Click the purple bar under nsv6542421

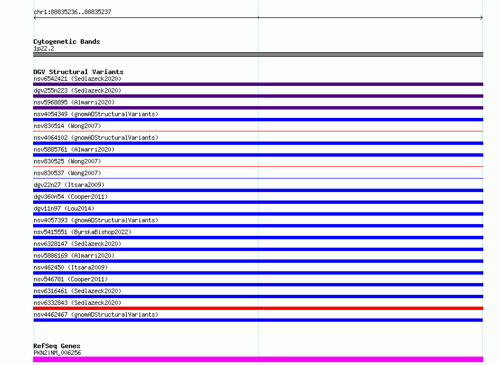point(258,84)
